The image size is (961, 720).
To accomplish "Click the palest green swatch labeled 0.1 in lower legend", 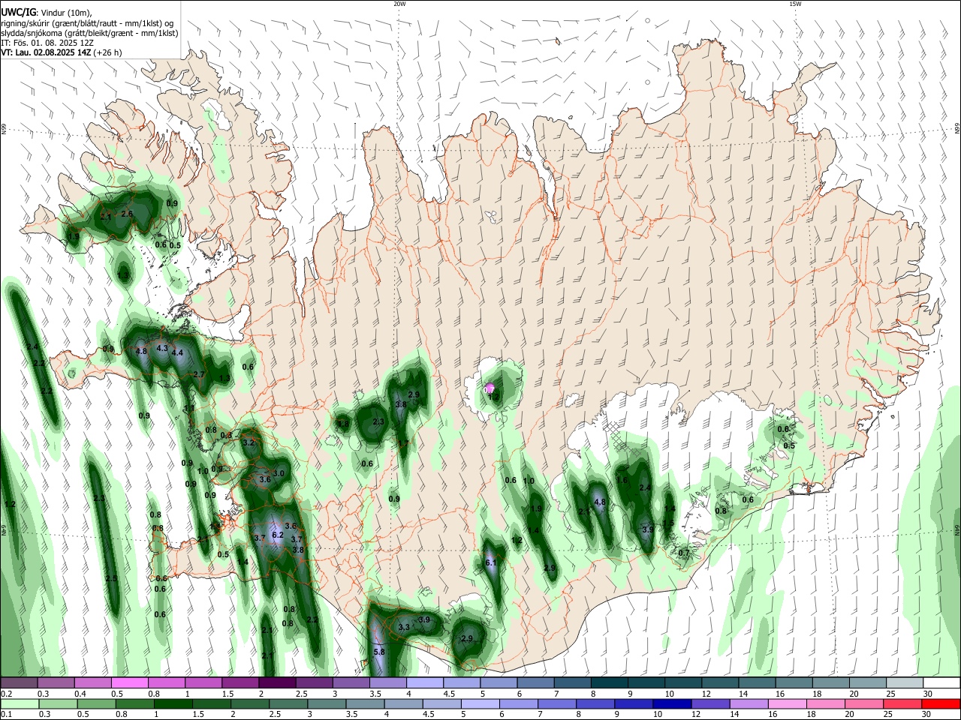I will click(x=20, y=703).
